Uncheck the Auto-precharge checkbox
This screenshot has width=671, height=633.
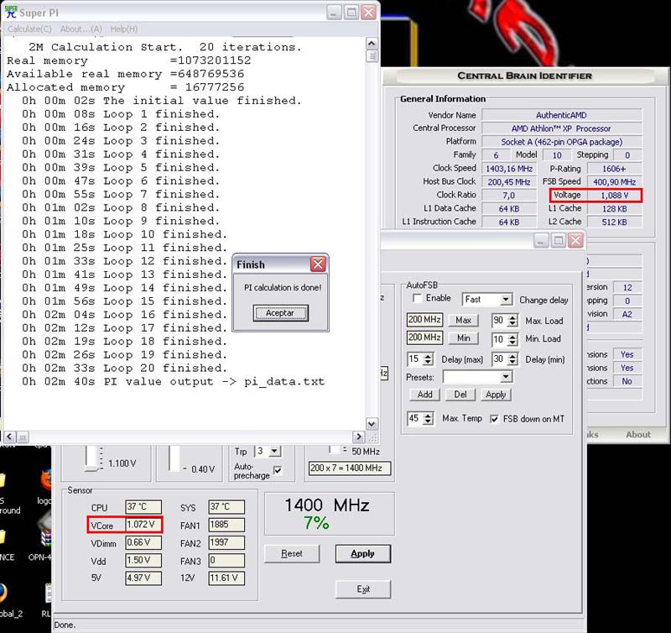pos(278,470)
